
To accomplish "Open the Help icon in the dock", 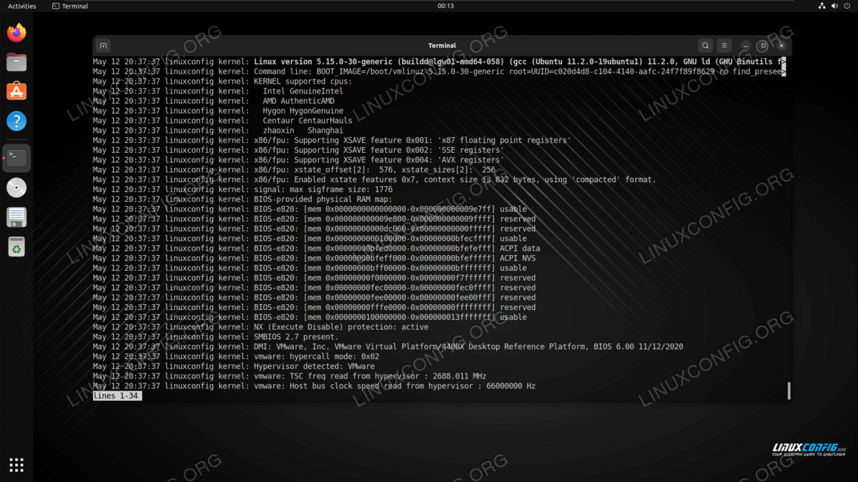I will [16, 121].
